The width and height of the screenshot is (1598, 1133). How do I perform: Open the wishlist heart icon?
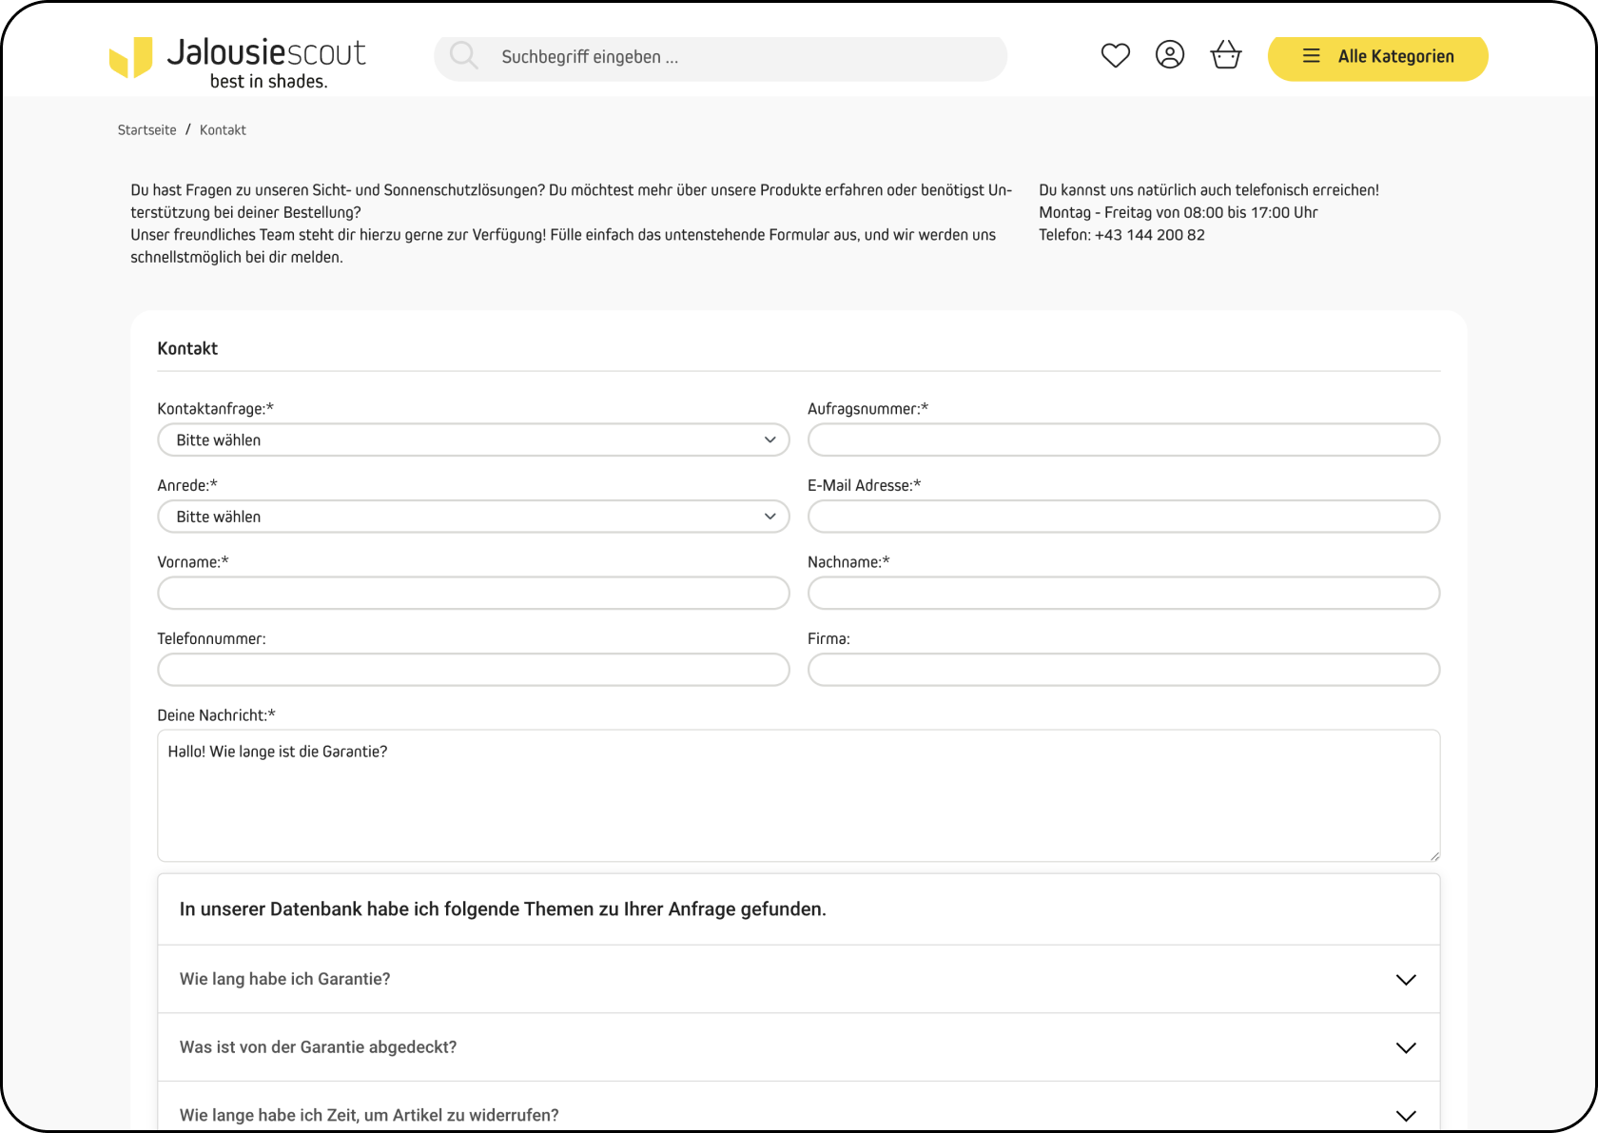point(1115,56)
